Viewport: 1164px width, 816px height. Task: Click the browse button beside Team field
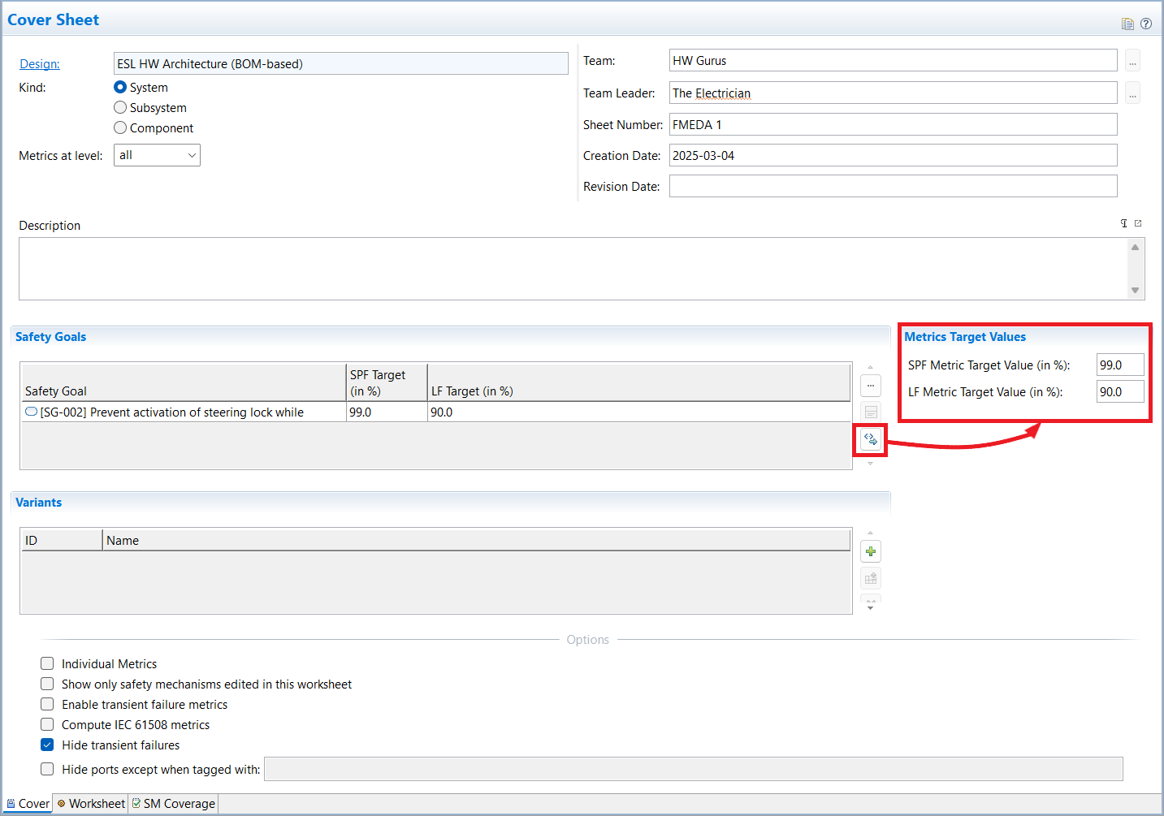[1132, 61]
